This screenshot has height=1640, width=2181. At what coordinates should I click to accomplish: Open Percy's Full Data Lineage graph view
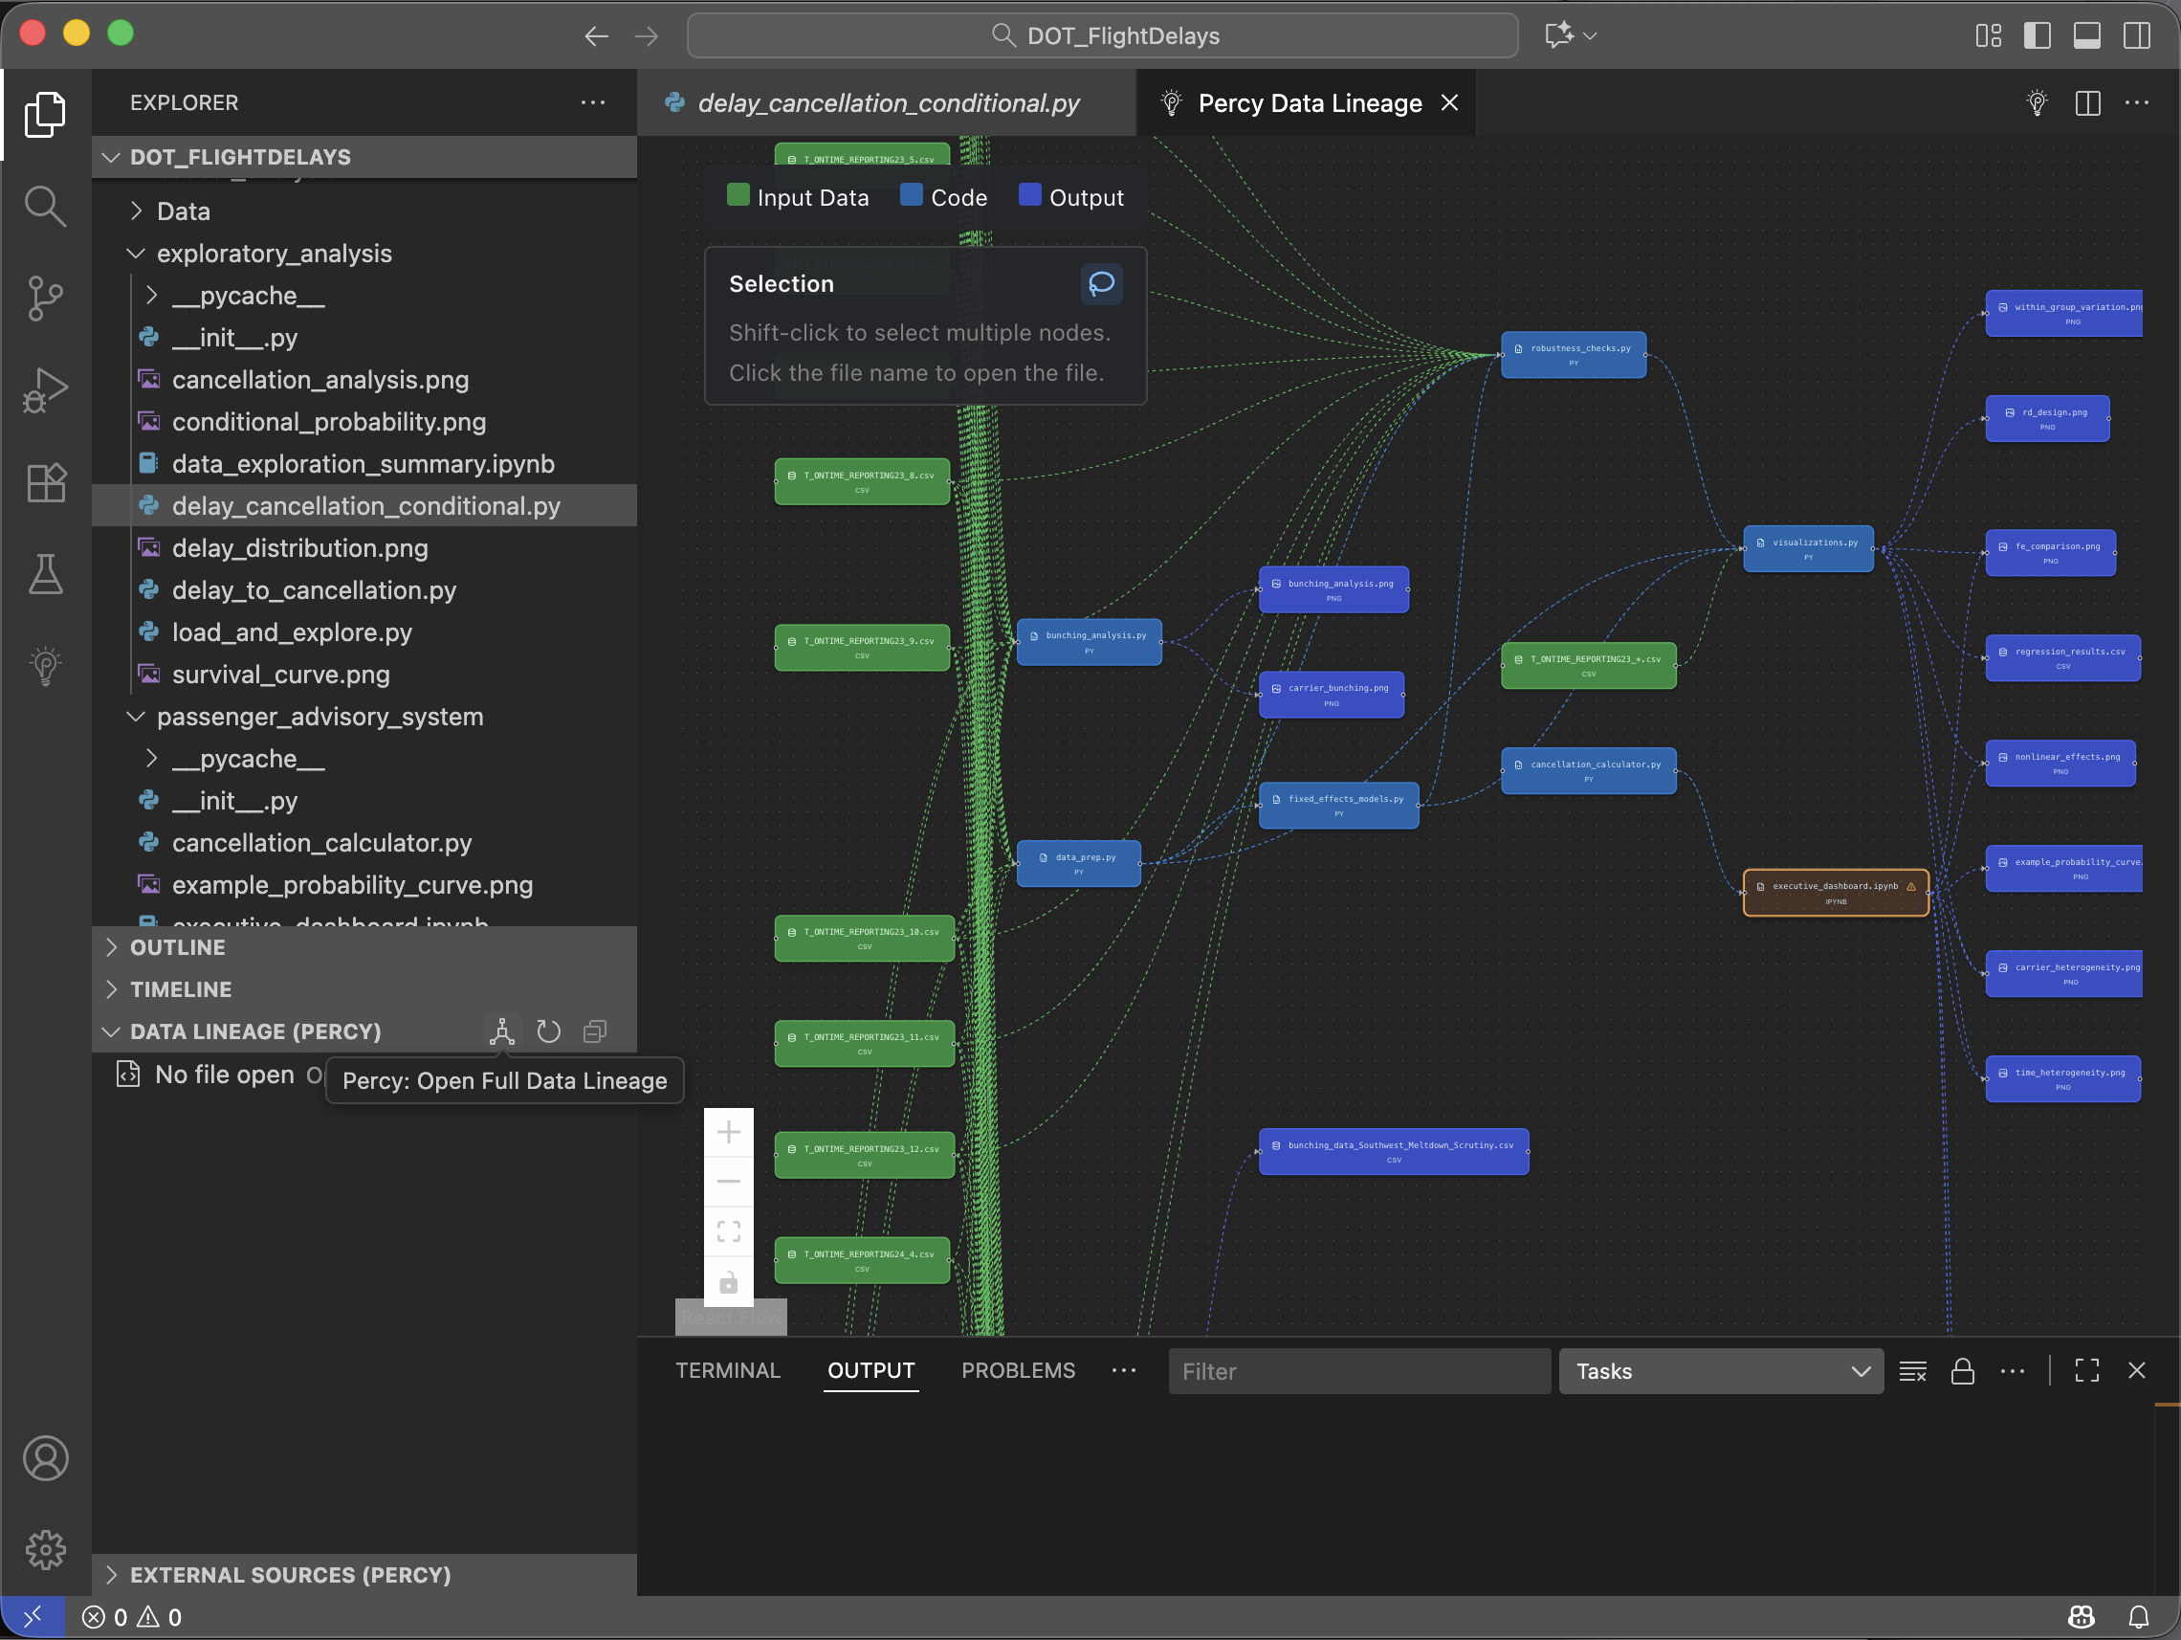[x=503, y=1031]
